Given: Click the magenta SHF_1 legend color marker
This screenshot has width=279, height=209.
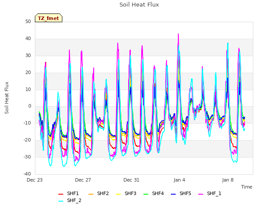Looking at the screenshot, I should pyautogui.click(x=201, y=194).
